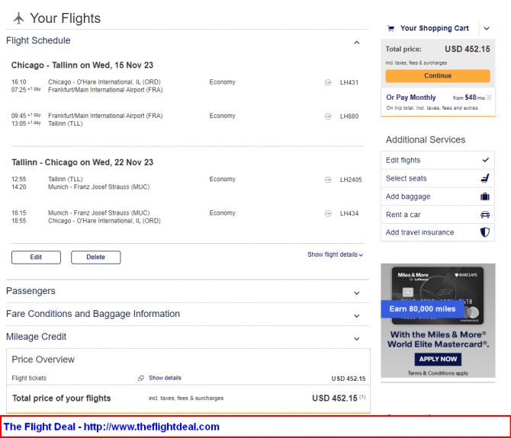511x438 pixels.
Task: Click the LH434 flight info circle icon
Action: [x=328, y=213]
